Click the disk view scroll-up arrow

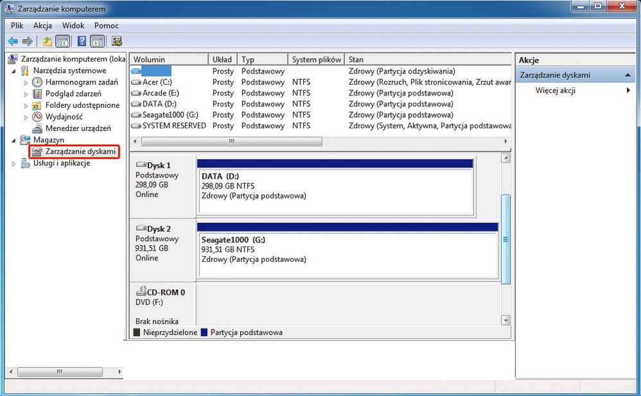click(x=505, y=158)
